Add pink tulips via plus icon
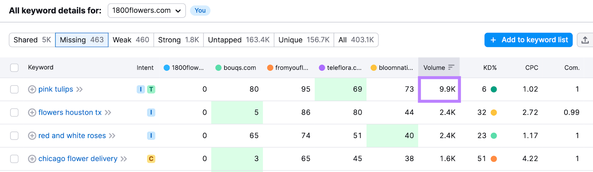Image resolution: width=593 pixels, height=172 pixels. pyautogui.click(x=32, y=89)
